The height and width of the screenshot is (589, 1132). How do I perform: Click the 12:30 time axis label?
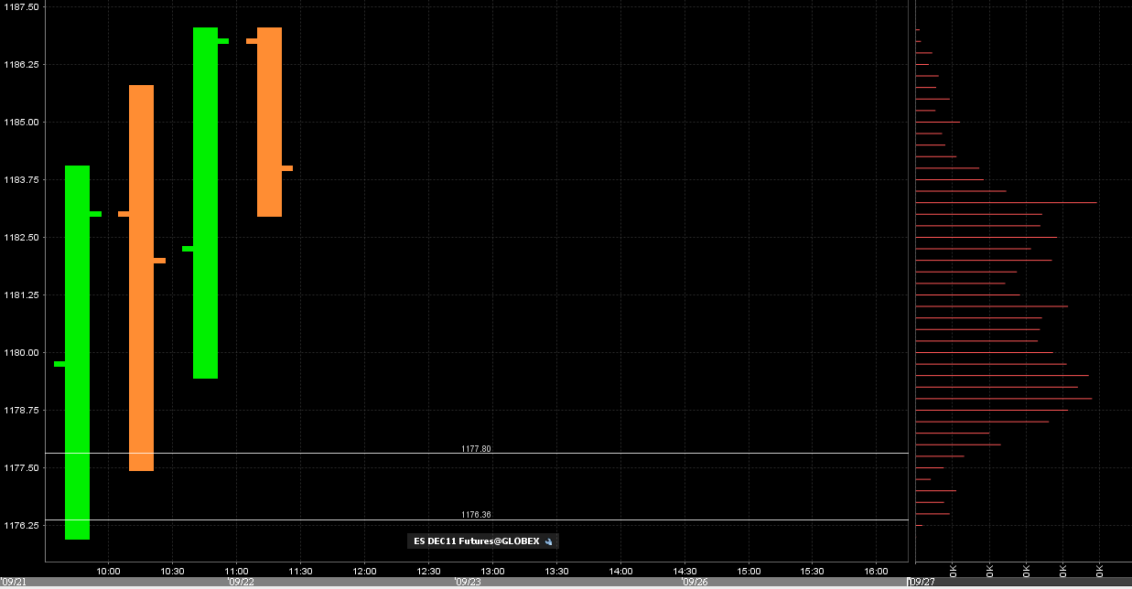click(x=428, y=570)
